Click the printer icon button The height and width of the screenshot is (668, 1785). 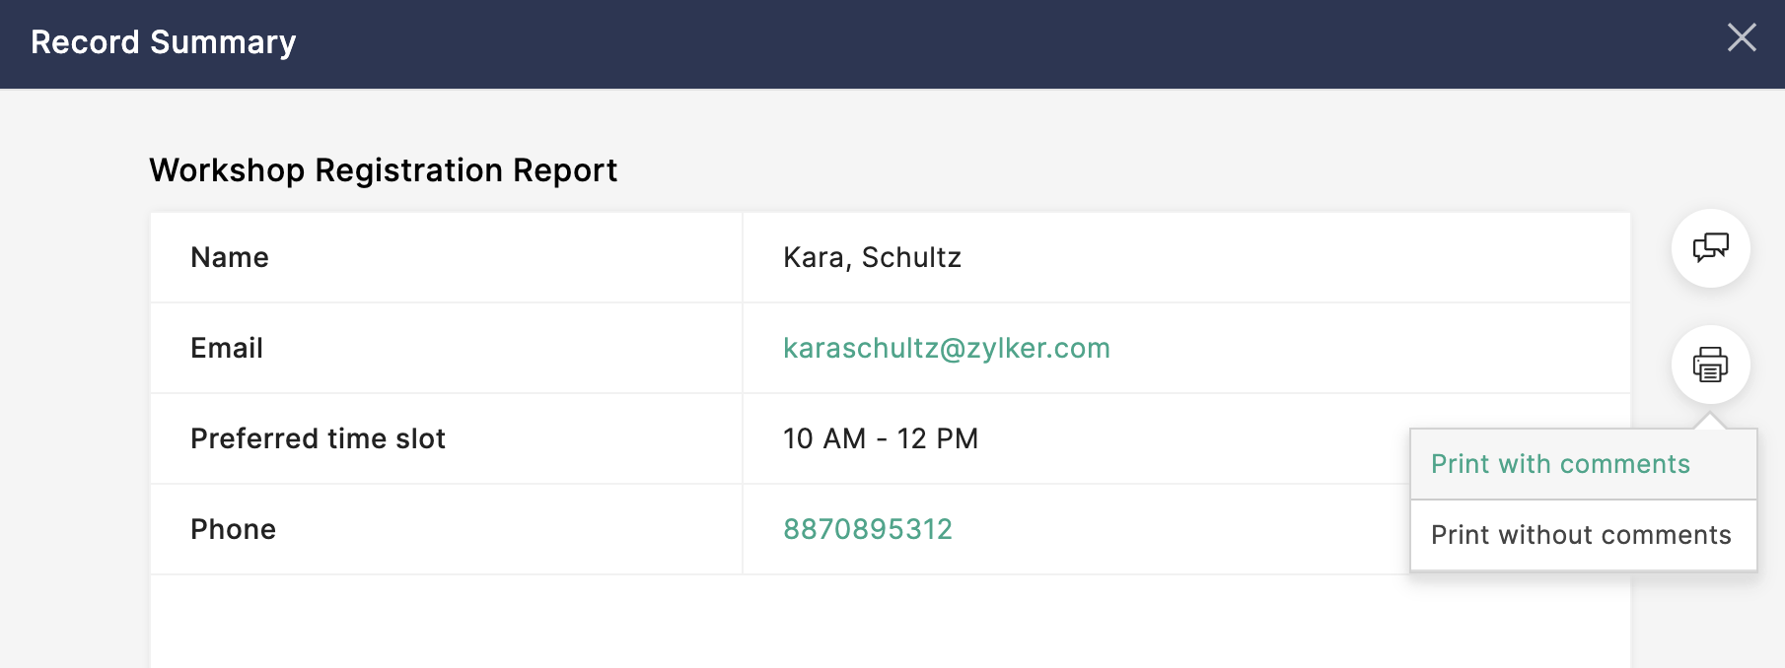click(x=1710, y=365)
